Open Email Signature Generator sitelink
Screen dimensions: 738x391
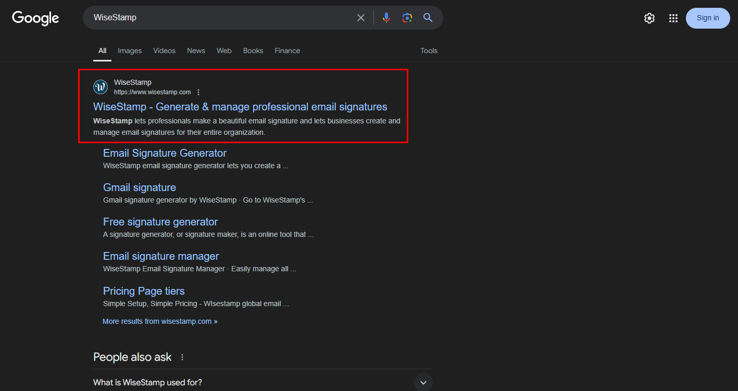[x=165, y=153]
